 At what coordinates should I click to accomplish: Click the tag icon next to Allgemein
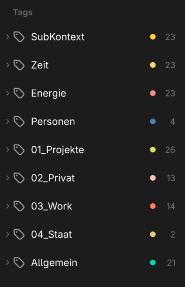[19, 263]
